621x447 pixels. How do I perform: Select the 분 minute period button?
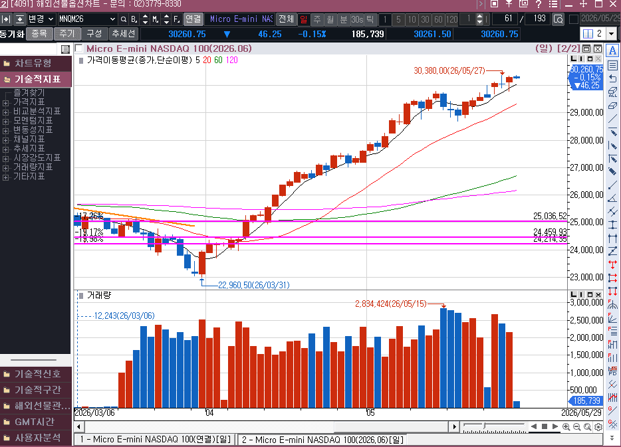coord(344,19)
